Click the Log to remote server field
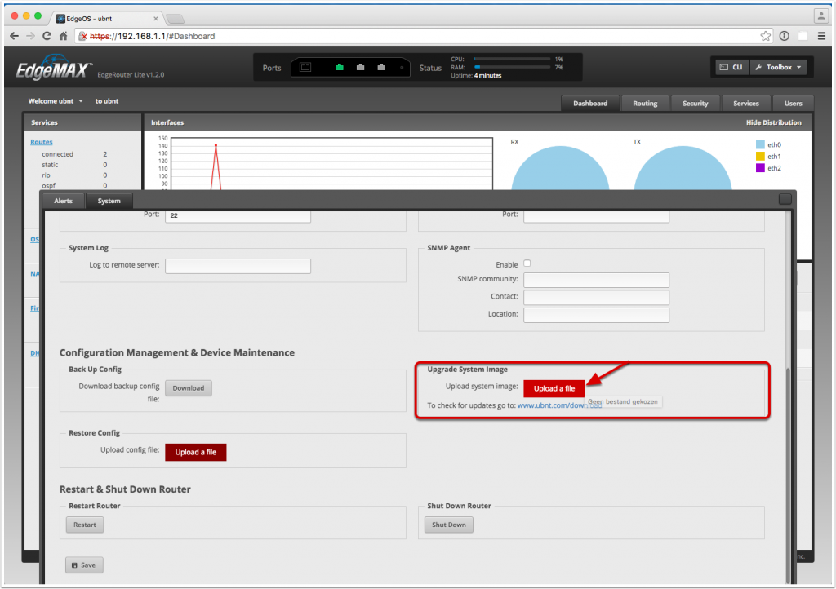Screen dimensions: 836x589 pos(238,266)
